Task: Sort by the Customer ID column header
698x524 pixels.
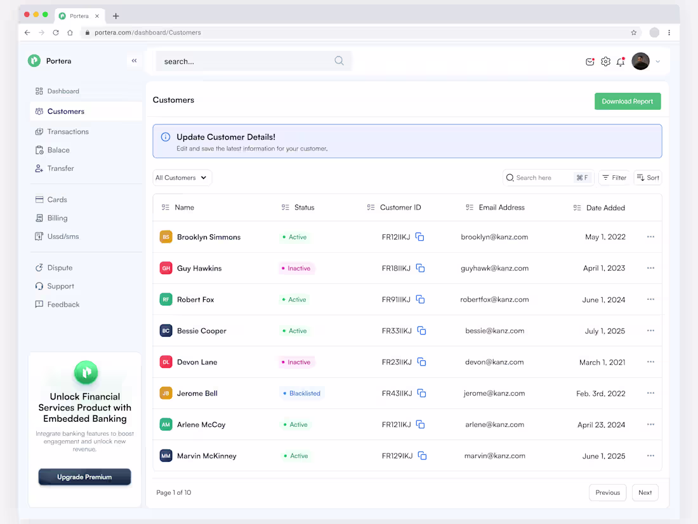Action: [x=394, y=207]
